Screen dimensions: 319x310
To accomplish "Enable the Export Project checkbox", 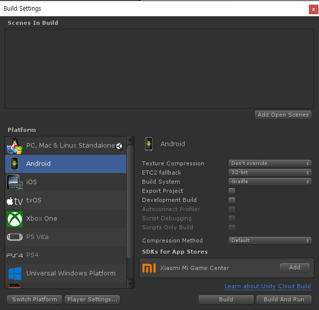I will [x=232, y=191].
